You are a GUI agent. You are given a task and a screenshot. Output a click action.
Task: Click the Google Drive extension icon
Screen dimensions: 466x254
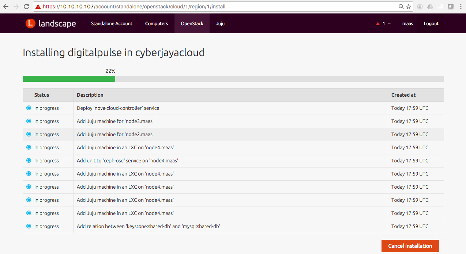point(430,7)
